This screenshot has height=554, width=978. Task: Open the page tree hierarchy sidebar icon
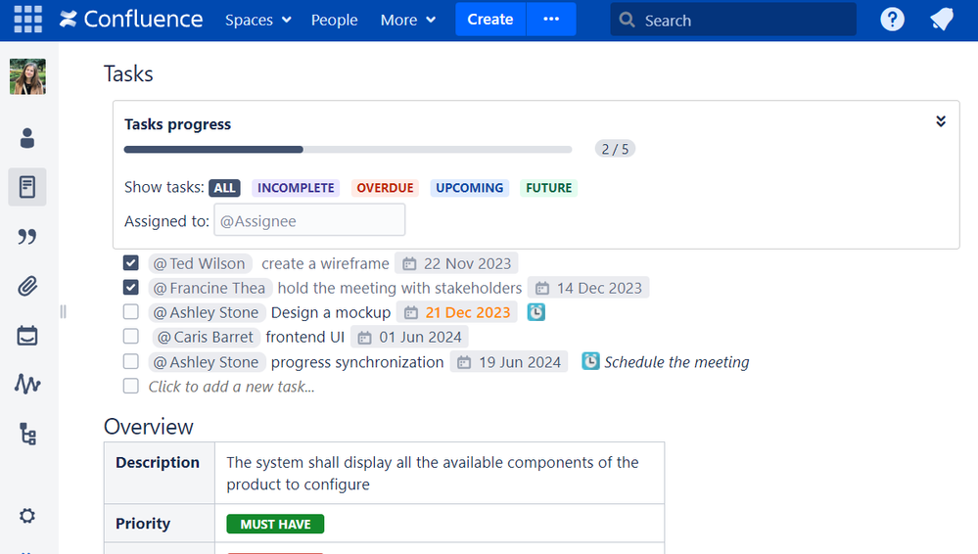coord(27,434)
